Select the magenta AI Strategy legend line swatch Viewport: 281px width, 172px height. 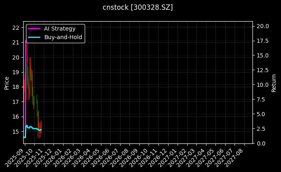pos(35,29)
